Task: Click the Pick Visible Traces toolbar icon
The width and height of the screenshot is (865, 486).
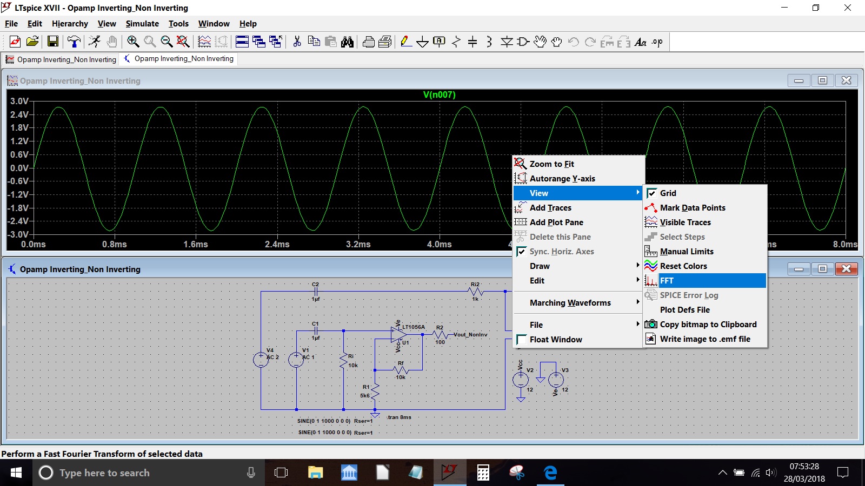Action: [204, 42]
